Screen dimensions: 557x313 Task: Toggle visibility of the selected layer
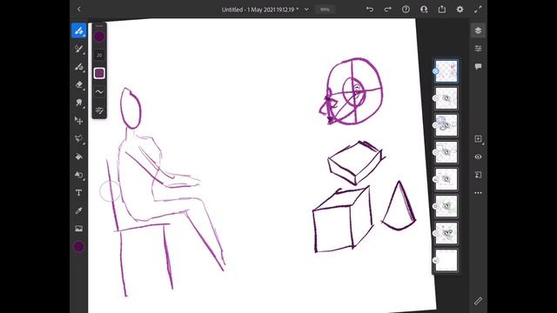(x=478, y=156)
